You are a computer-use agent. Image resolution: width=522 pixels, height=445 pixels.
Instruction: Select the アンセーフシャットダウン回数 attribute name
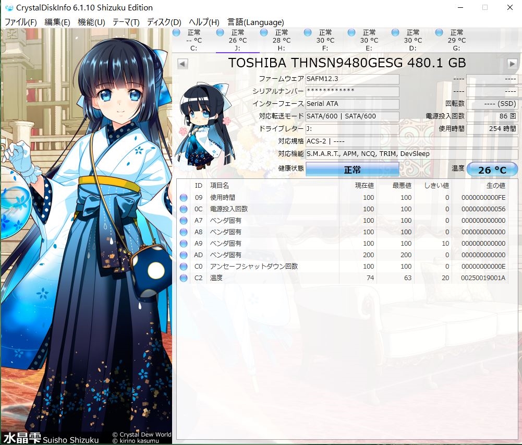(253, 267)
